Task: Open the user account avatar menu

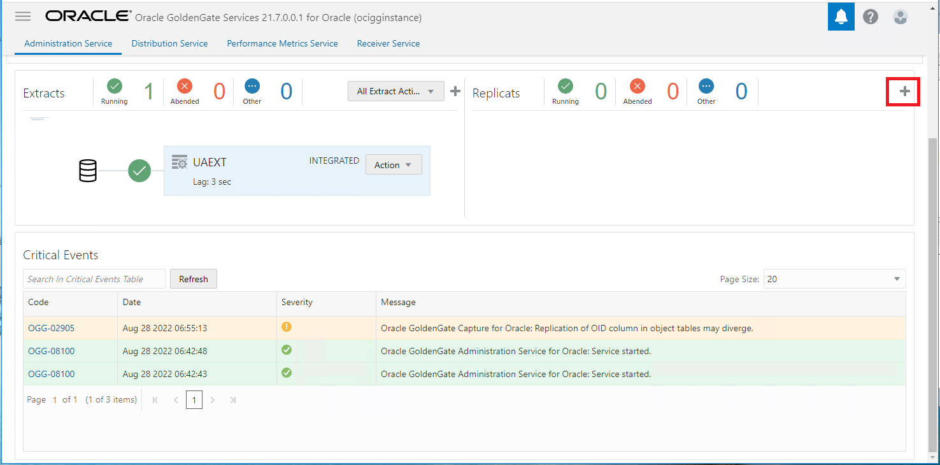Action: point(901,17)
